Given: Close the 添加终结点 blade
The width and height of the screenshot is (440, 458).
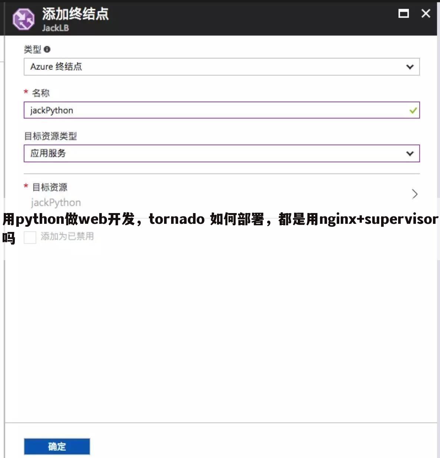Looking at the screenshot, I should (x=426, y=13).
